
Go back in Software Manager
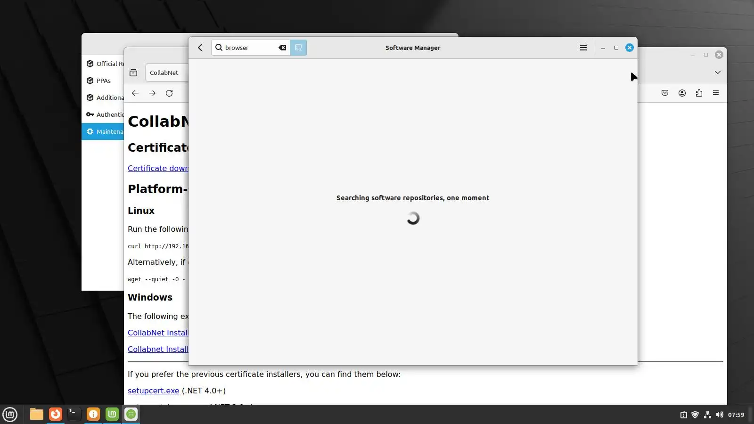coord(200,48)
